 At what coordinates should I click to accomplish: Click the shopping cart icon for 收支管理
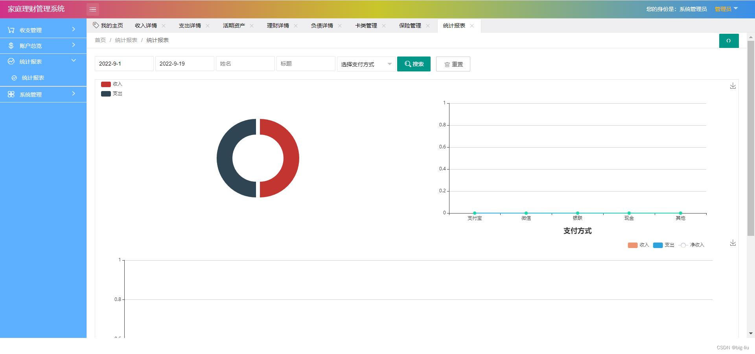[x=11, y=30]
